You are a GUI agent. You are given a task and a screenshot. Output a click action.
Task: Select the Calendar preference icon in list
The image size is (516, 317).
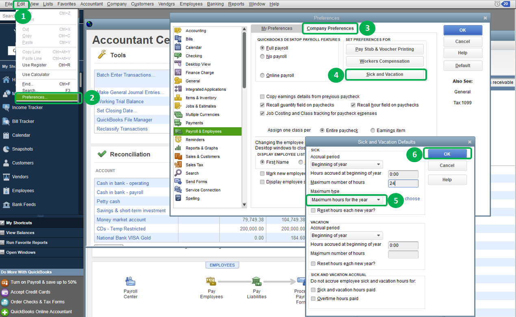[x=178, y=47]
